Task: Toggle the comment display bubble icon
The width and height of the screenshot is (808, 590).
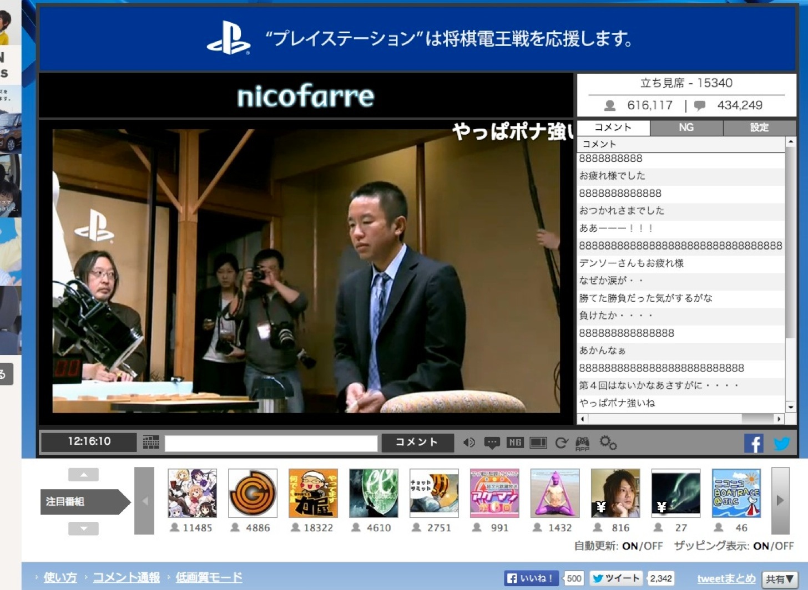Action: pyautogui.click(x=492, y=442)
